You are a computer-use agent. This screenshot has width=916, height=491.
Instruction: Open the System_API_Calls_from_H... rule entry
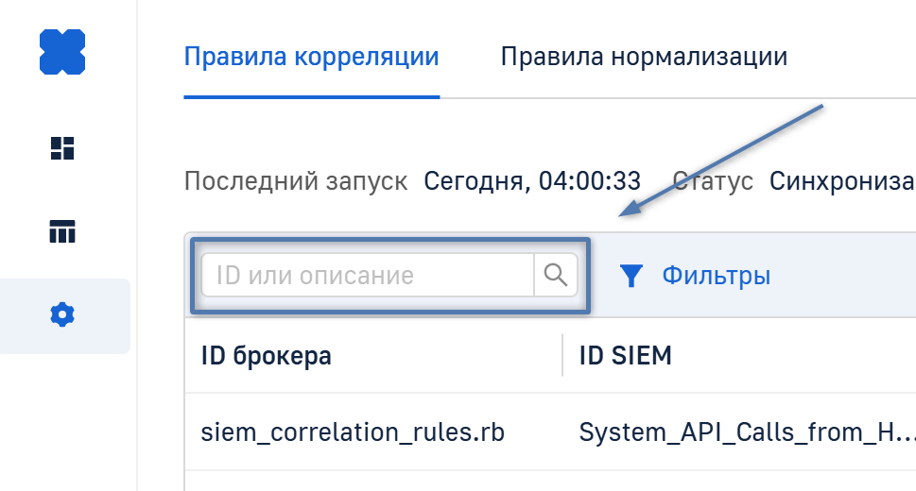click(x=746, y=432)
